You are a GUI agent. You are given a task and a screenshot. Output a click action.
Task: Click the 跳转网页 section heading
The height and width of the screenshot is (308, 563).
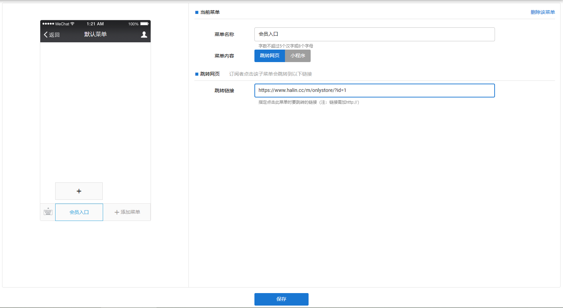coord(210,74)
